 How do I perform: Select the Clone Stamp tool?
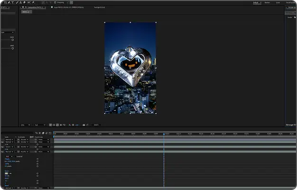21,2
